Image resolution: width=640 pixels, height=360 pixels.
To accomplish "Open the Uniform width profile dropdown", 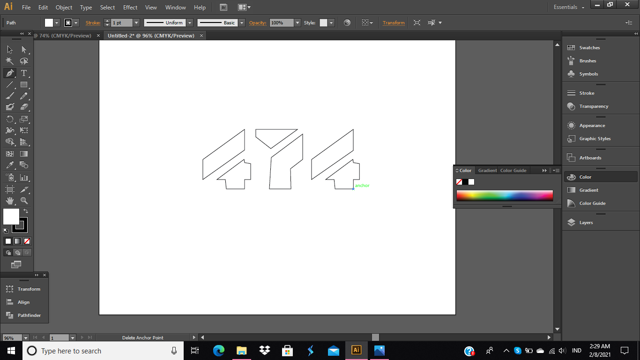I will pyautogui.click(x=189, y=22).
